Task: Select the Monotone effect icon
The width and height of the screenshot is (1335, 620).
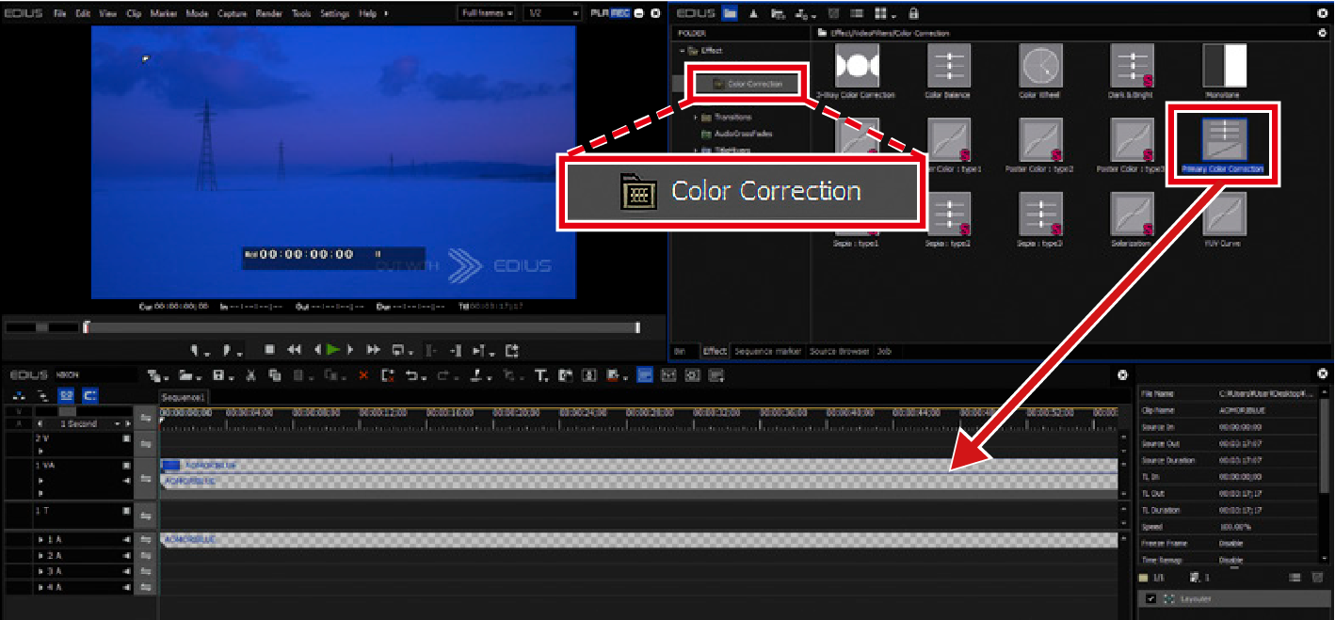Action: coord(1224,66)
